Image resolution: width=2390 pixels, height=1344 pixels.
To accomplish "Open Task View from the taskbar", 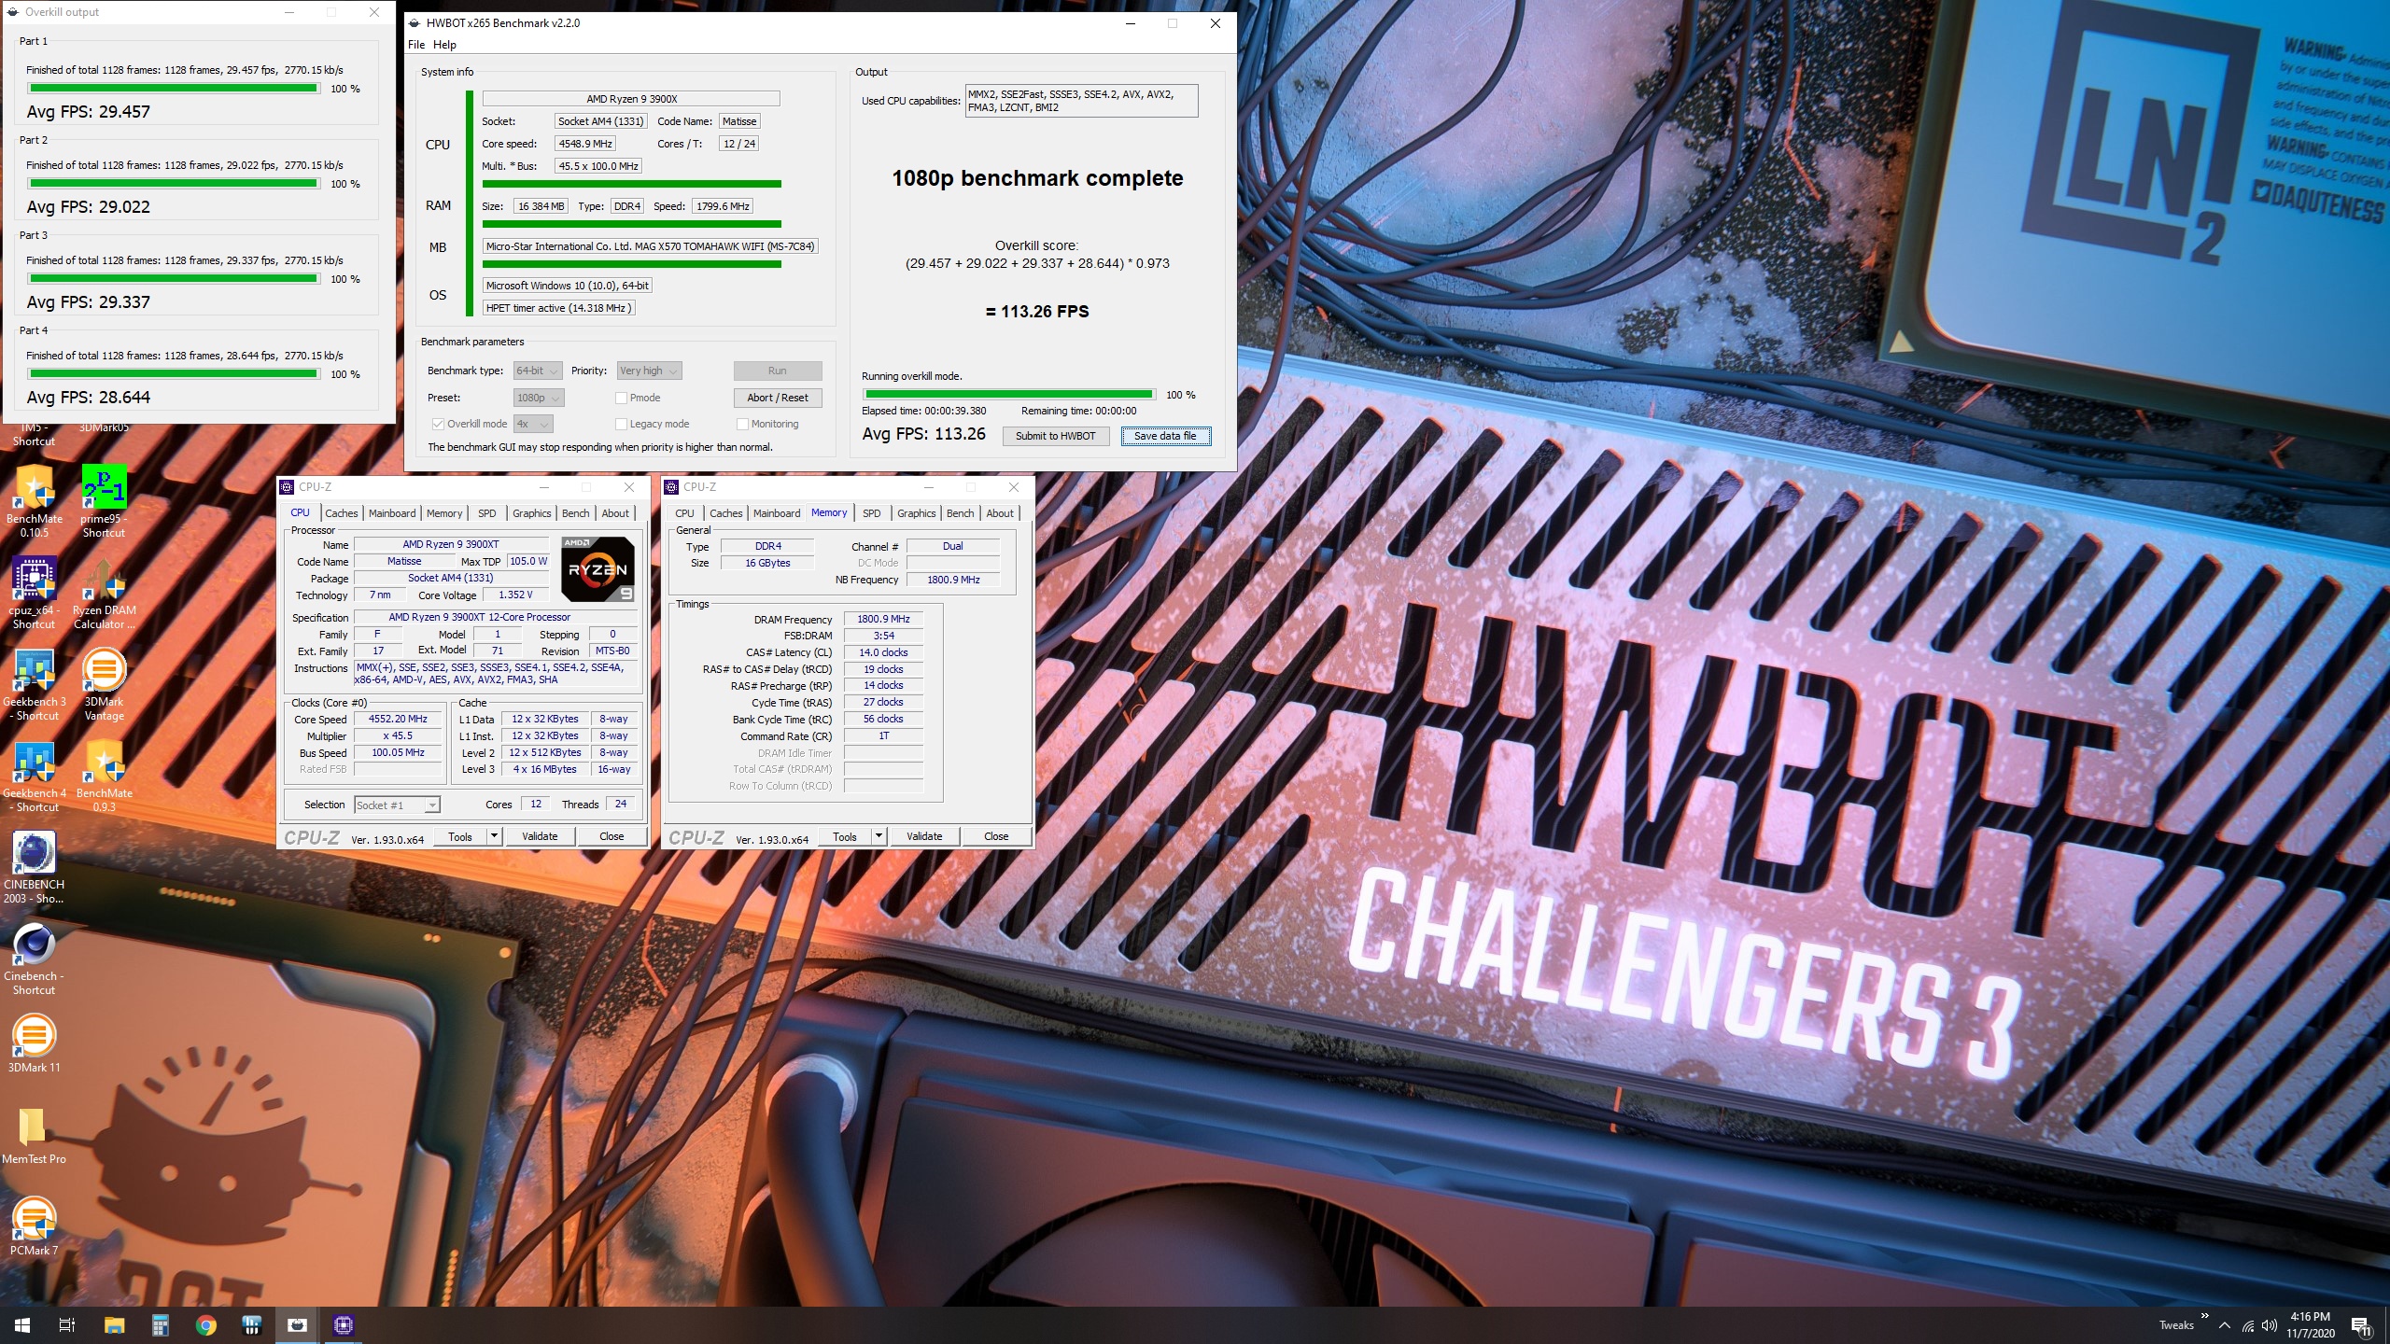I will click(x=67, y=1325).
